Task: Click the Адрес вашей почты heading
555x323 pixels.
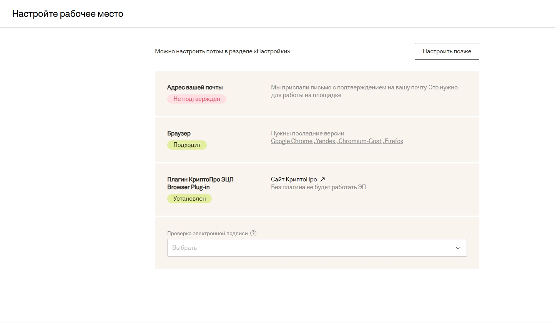Action: pyautogui.click(x=195, y=87)
